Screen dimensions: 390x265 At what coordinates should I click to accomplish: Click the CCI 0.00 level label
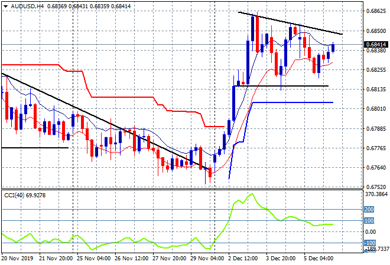(370, 232)
